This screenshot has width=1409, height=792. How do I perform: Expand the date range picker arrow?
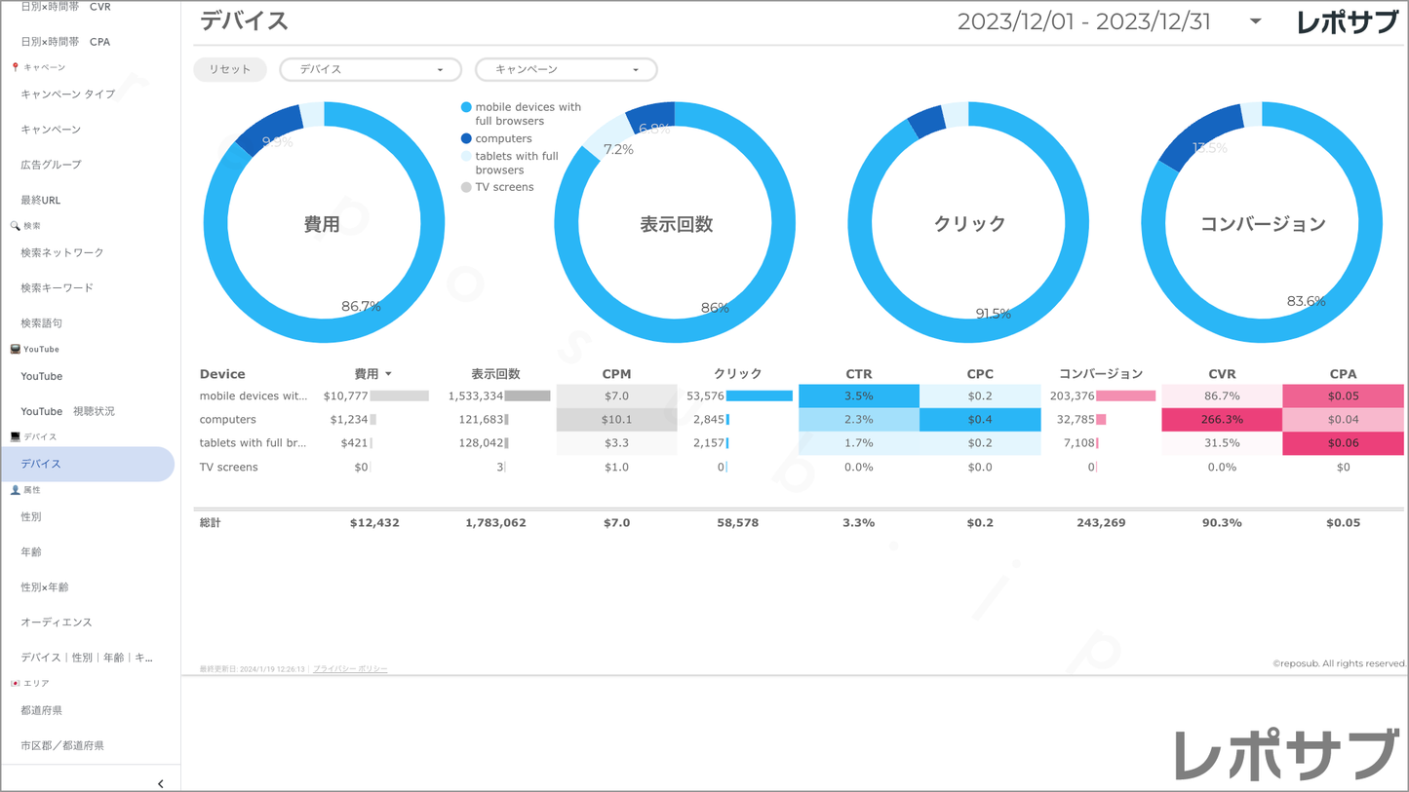click(x=1255, y=21)
